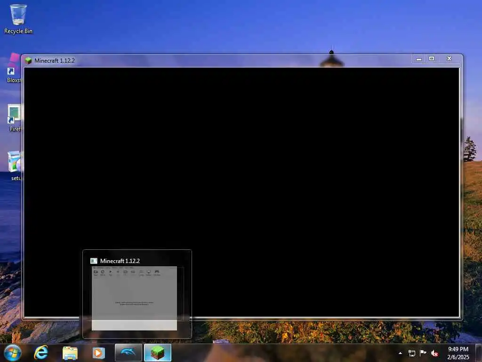Open Windows Media Player from taskbar

coord(99,353)
